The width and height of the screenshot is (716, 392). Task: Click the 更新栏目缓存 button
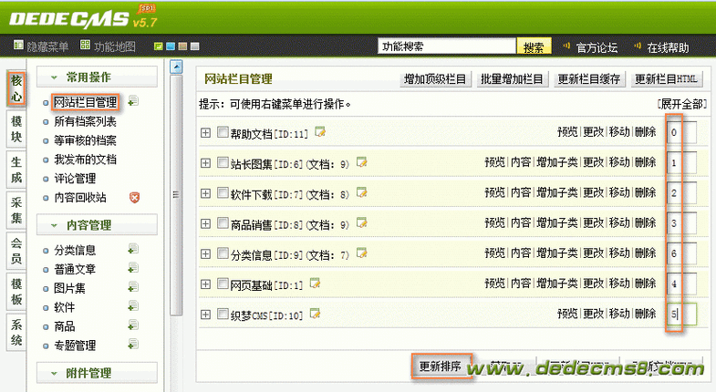point(588,79)
